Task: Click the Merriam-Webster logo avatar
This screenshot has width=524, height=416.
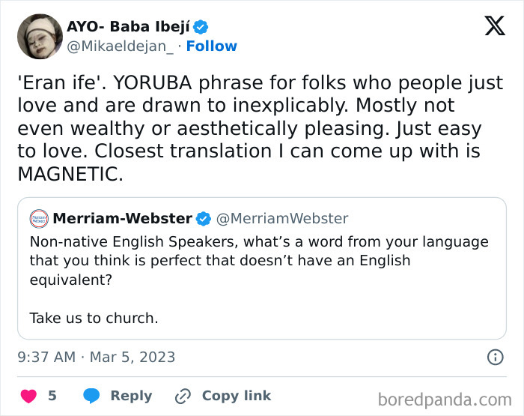Action: coord(39,219)
